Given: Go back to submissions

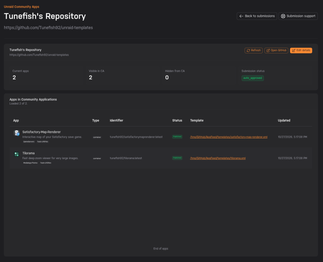Looking at the screenshot, I should pyautogui.click(x=257, y=16).
